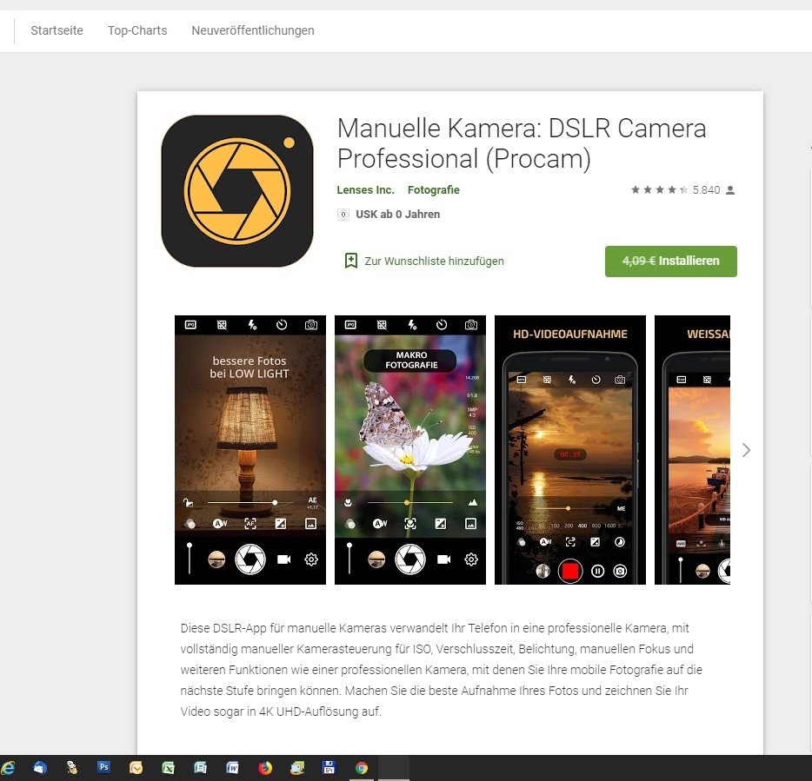Open Photoshop from the taskbar

pyautogui.click(x=104, y=768)
